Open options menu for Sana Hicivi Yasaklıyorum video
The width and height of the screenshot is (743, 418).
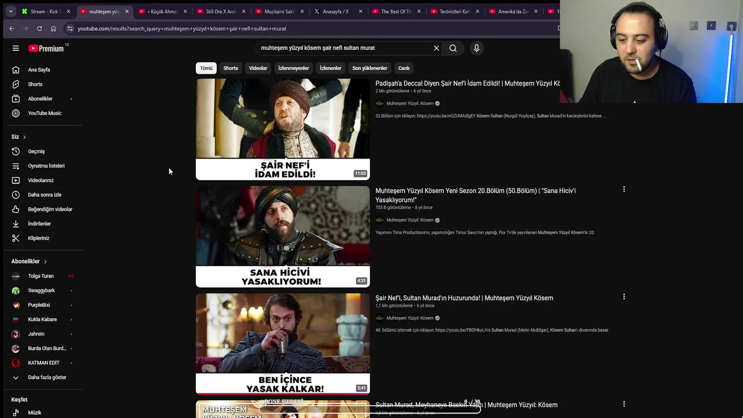tap(624, 190)
